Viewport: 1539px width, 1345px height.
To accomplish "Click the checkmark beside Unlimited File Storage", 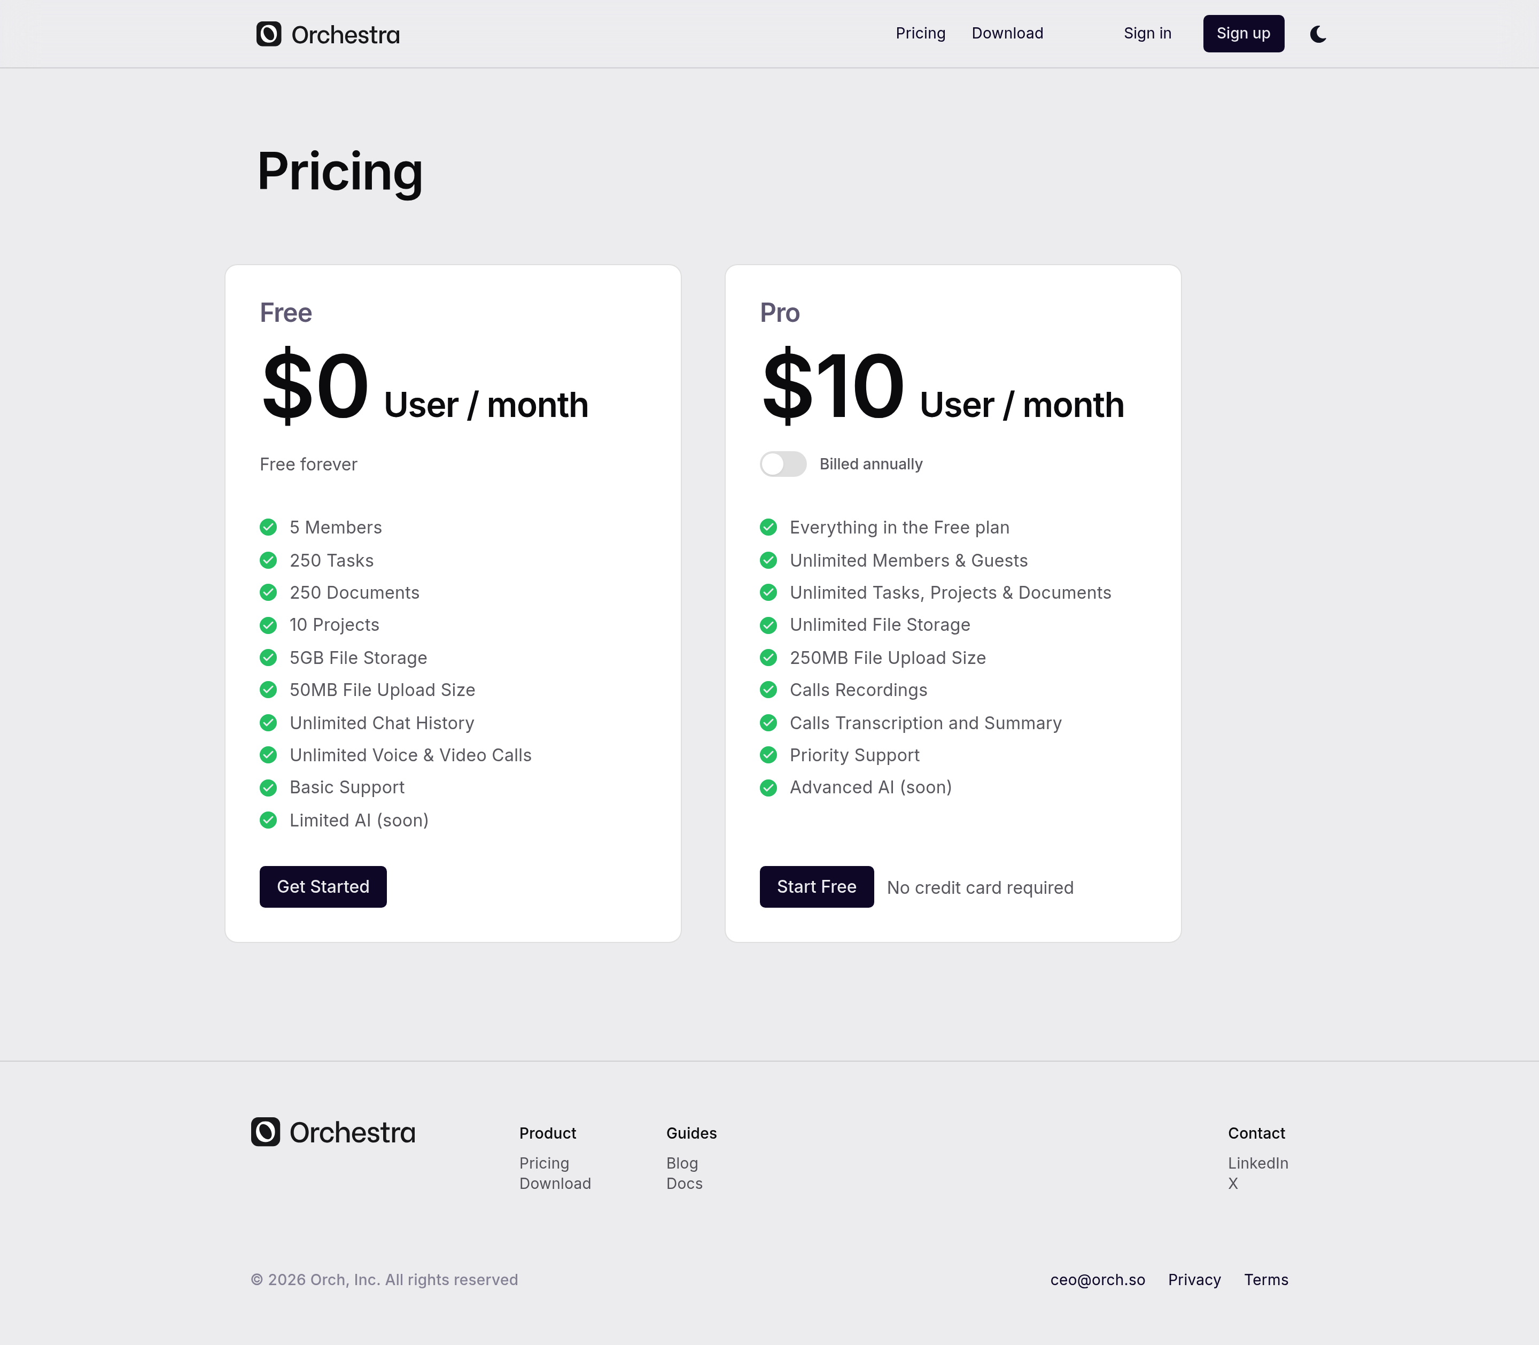I will (768, 625).
